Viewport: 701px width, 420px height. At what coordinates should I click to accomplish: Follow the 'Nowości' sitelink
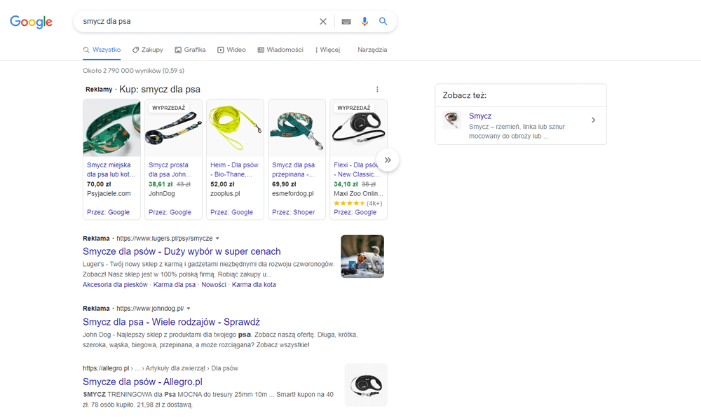point(214,285)
